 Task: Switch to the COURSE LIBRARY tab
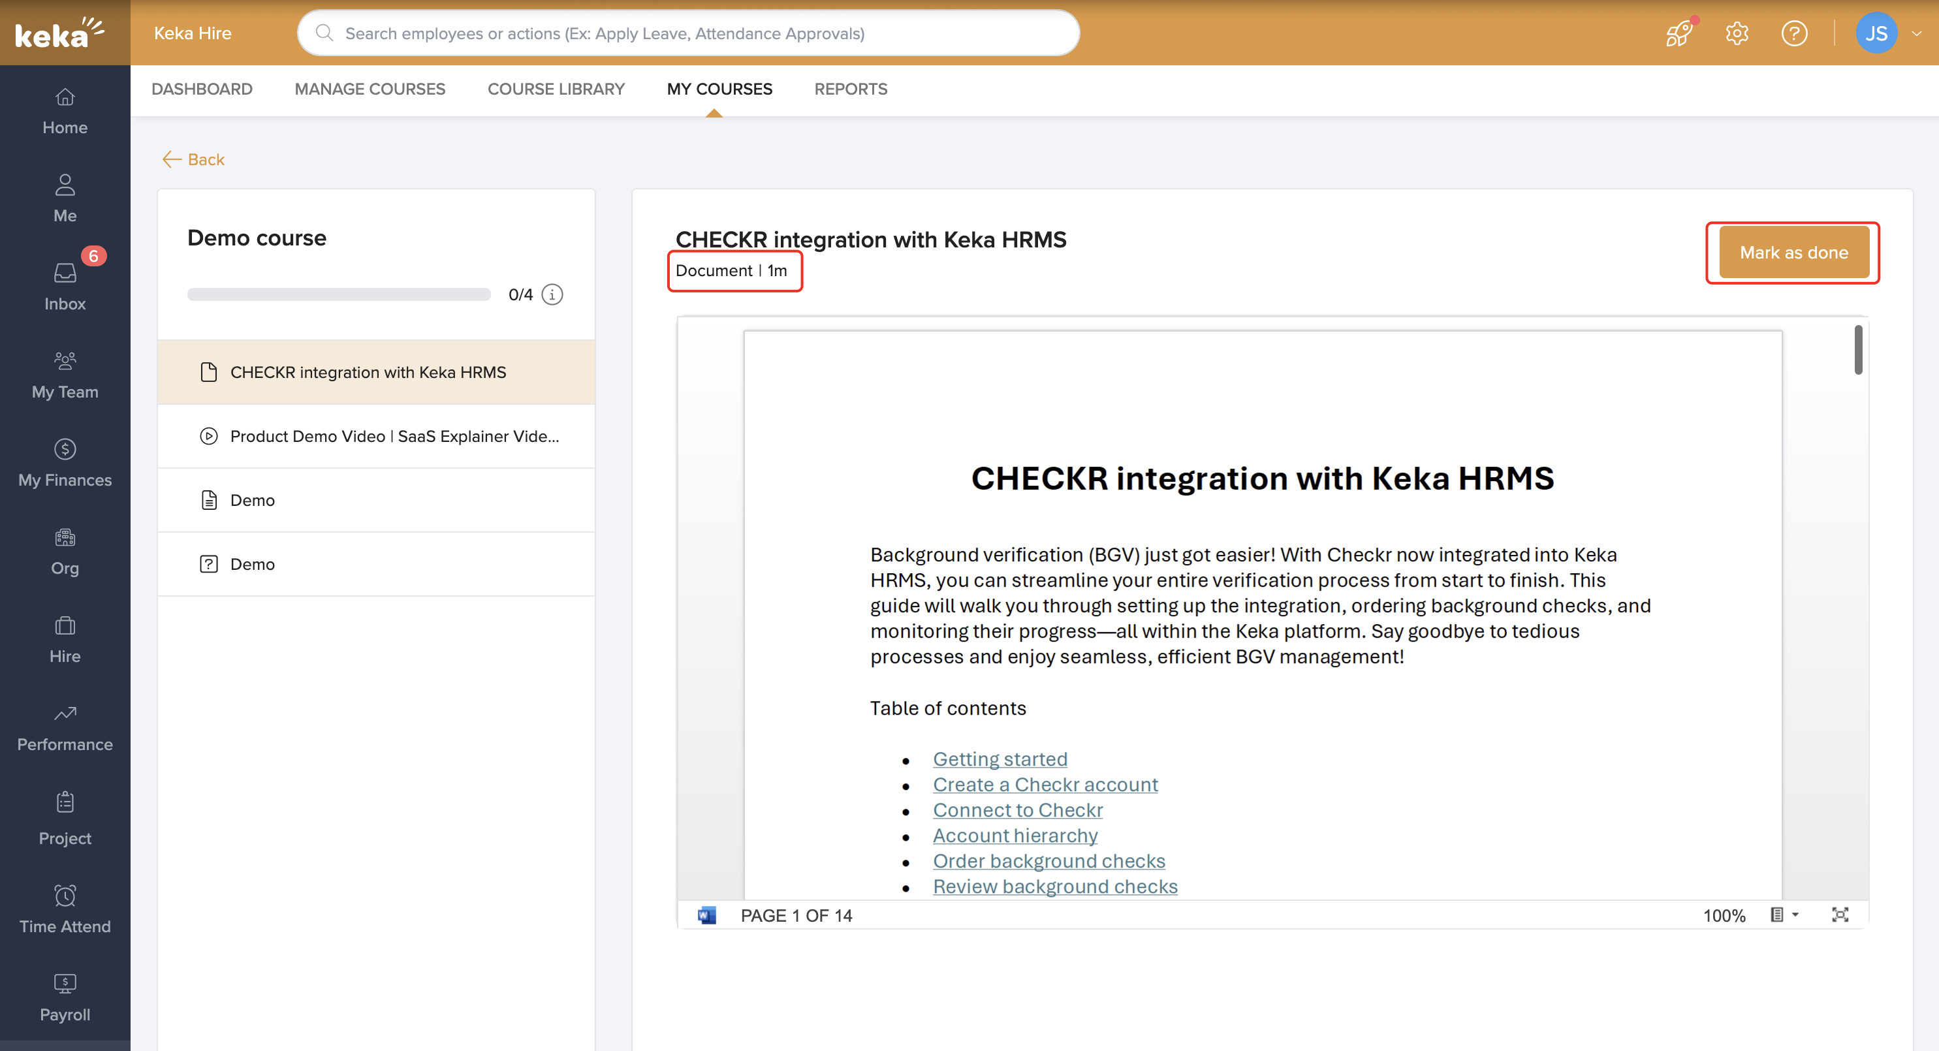point(556,89)
